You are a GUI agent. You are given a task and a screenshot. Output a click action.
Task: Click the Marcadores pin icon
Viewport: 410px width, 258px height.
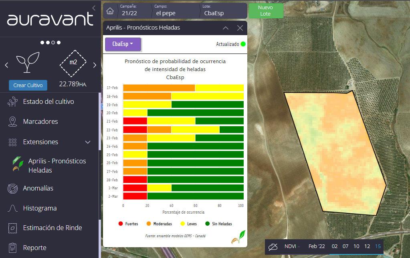coord(12,122)
